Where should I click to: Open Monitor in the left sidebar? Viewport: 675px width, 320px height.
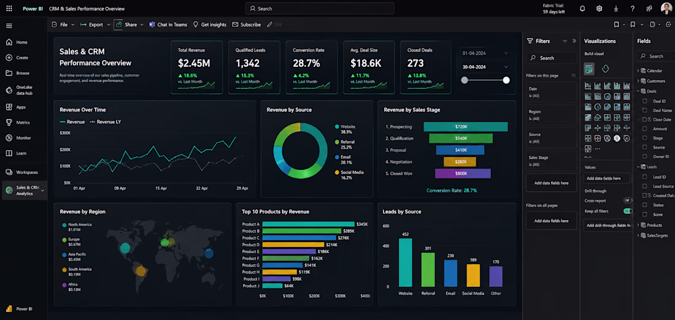point(18,138)
